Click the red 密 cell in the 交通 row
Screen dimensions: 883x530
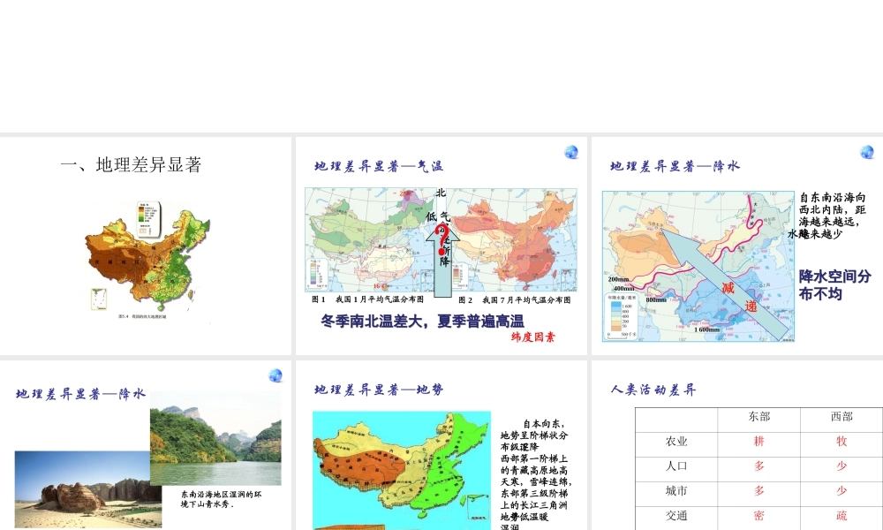(758, 516)
